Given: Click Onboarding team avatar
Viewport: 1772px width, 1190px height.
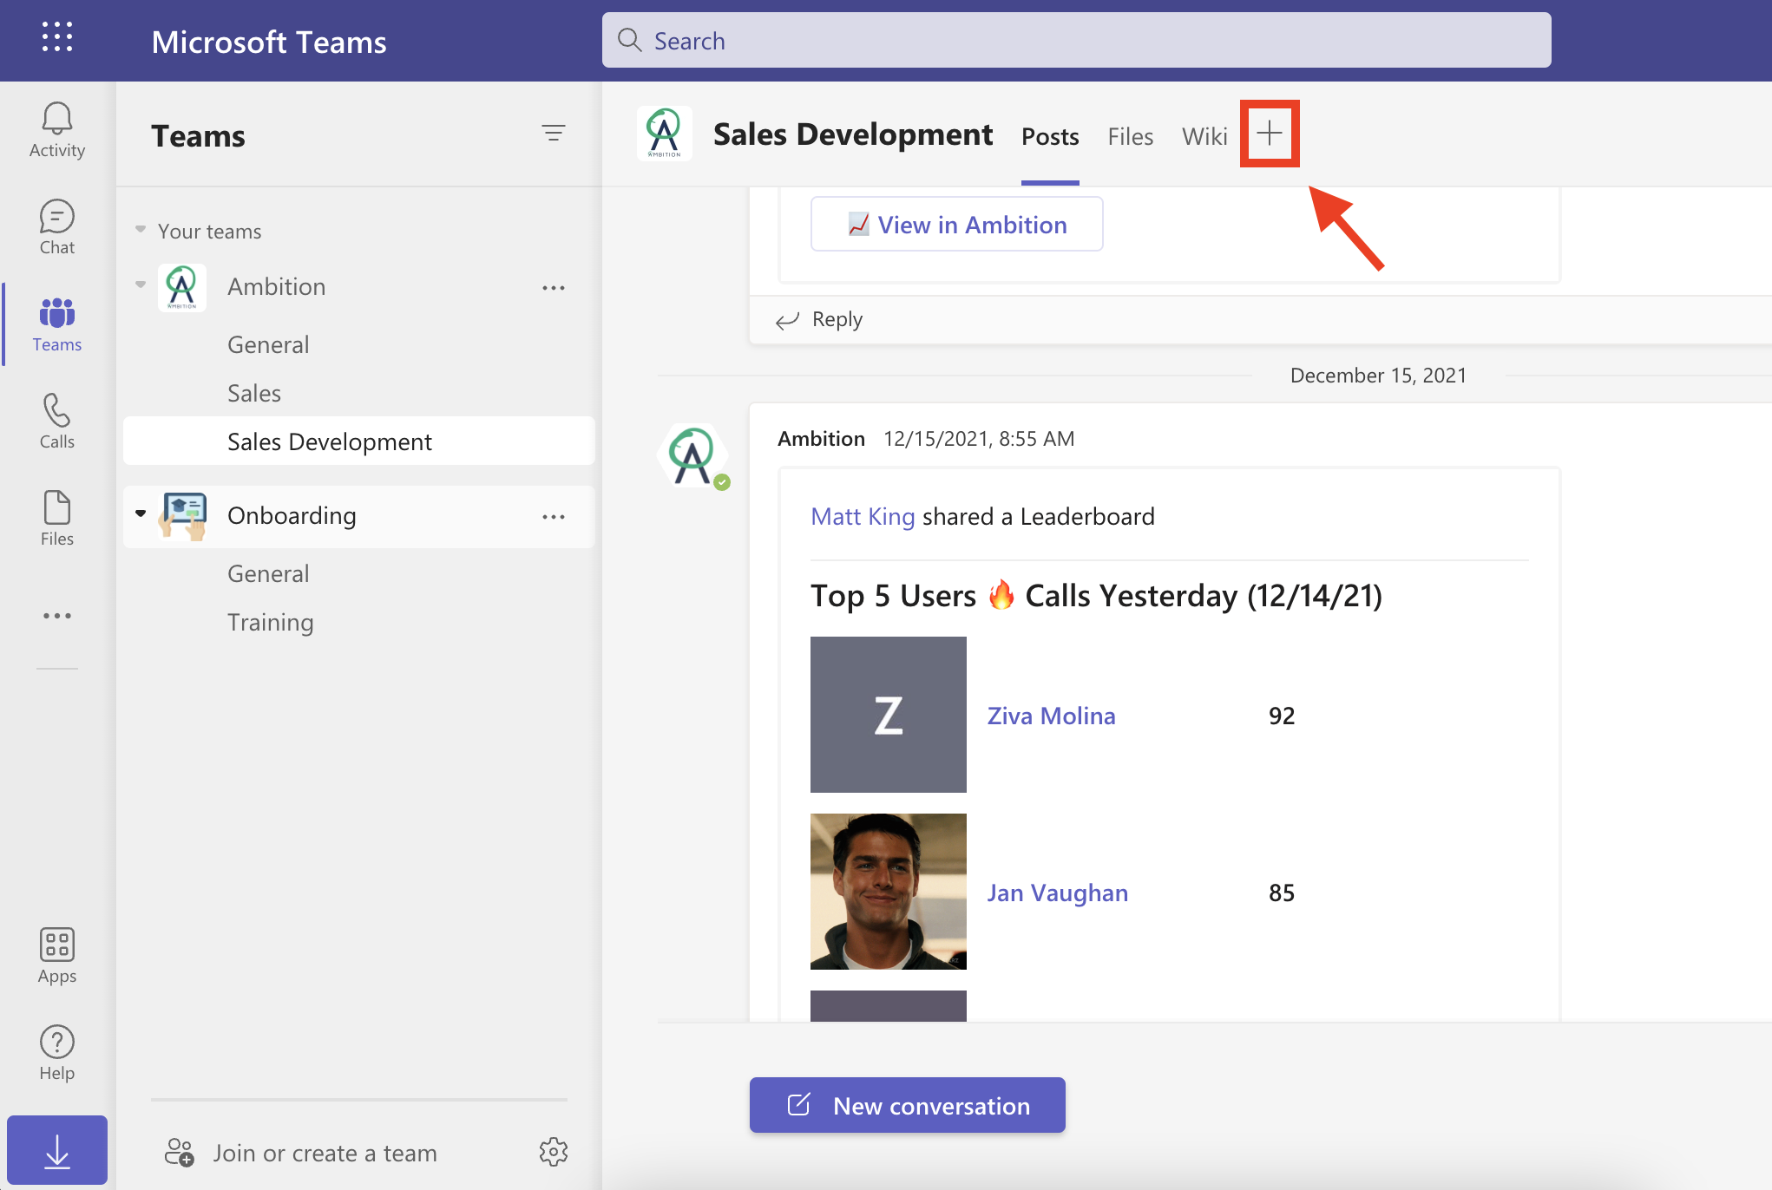Looking at the screenshot, I should click(x=182, y=516).
